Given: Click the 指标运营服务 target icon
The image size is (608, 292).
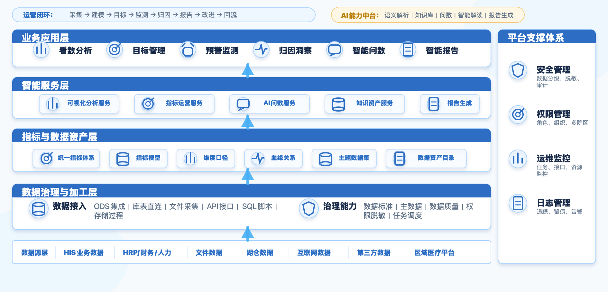Looking at the screenshot, I should pyautogui.click(x=148, y=104).
